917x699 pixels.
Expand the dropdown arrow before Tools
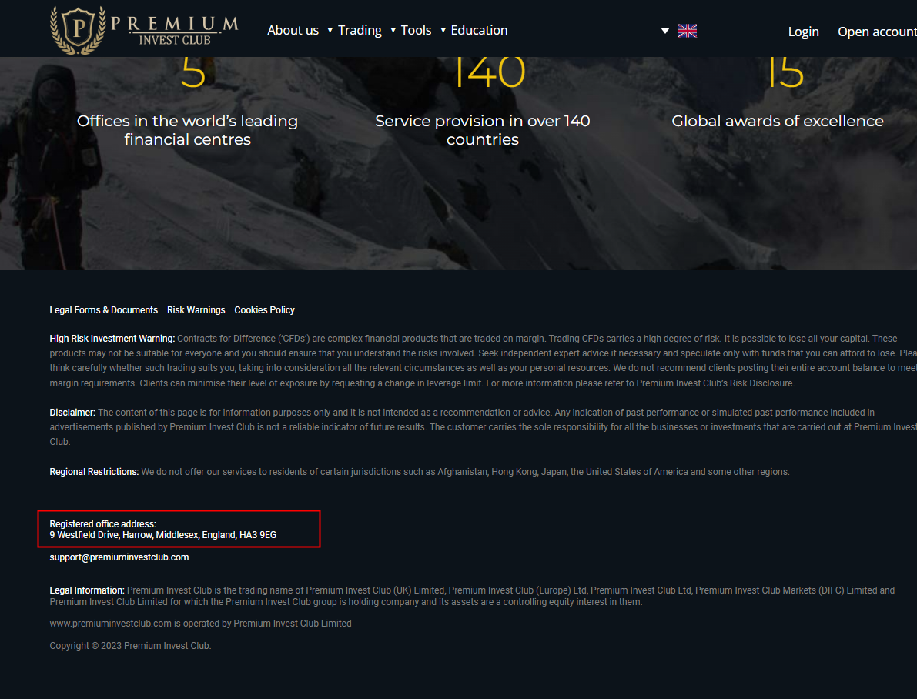pos(393,31)
